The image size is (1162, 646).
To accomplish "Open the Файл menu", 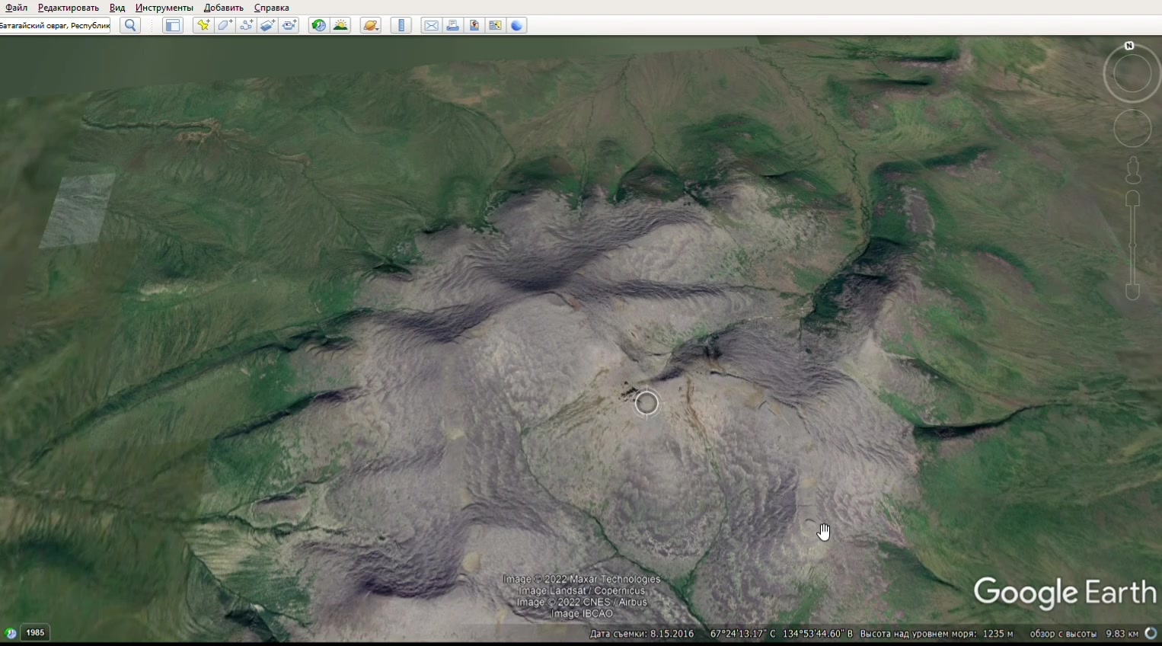I will [15, 8].
